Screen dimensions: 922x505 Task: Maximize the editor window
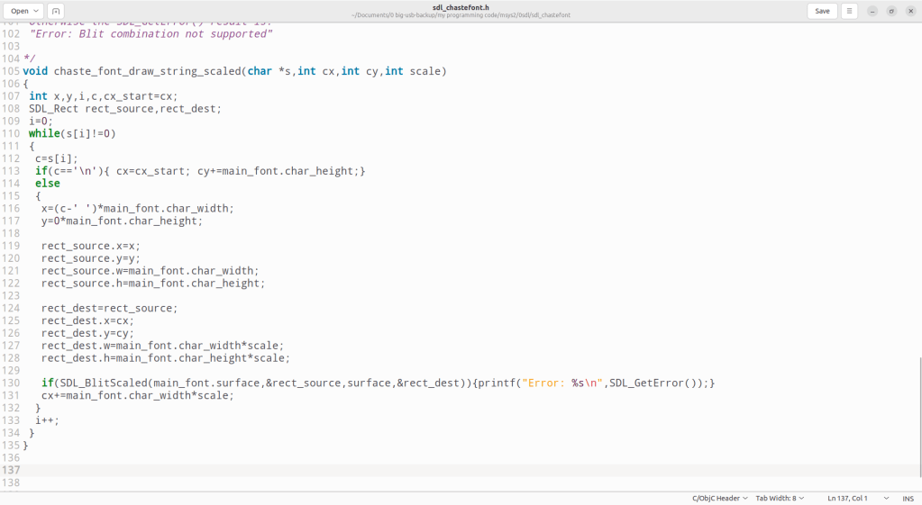(x=891, y=11)
